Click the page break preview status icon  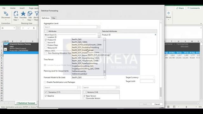[x=174, y=107]
